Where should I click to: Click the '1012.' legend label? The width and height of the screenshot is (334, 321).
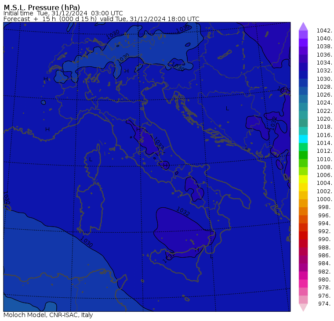point(324,151)
